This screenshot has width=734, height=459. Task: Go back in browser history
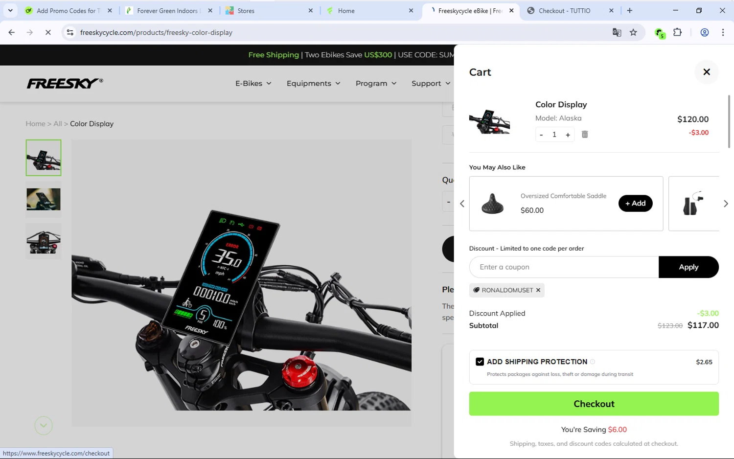(12, 32)
